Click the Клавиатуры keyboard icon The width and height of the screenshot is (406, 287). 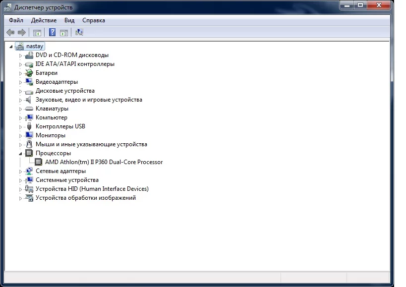[29, 109]
